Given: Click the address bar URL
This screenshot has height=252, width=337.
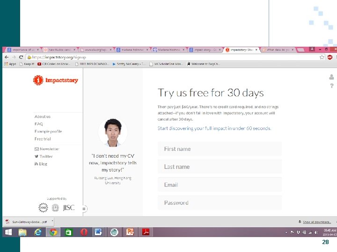Looking at the screenshot, I should coord(59,57).
